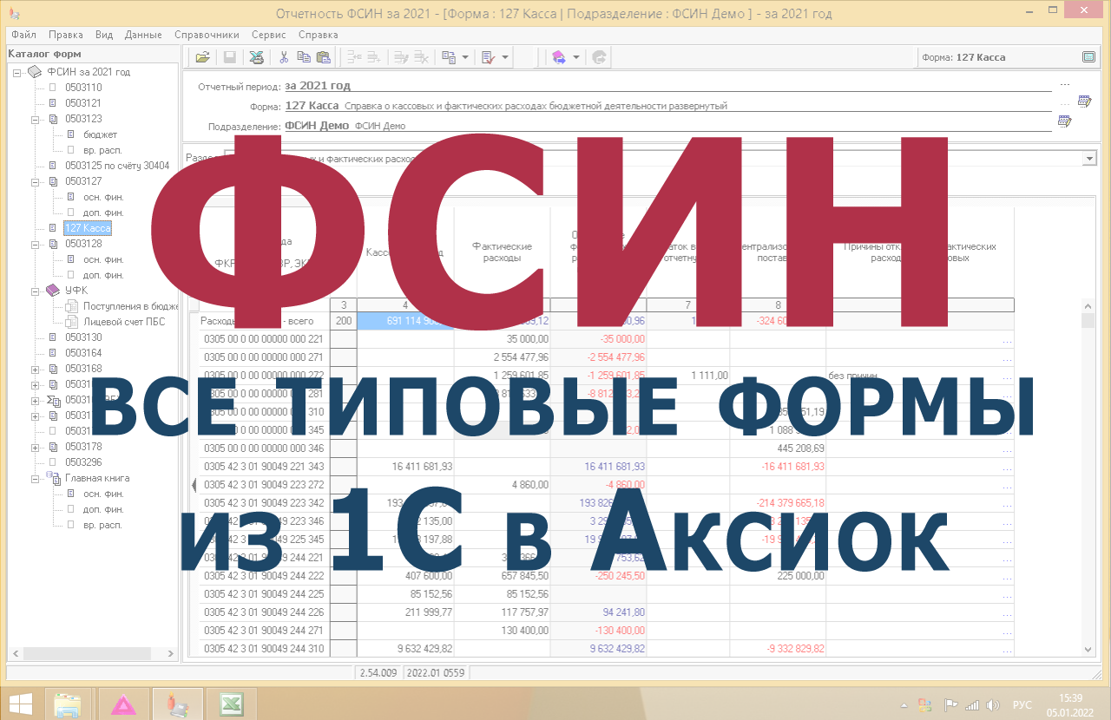The image size is (1111, 720).
Task: Click the form layout toolbar icon
Action: click(449, 57)
